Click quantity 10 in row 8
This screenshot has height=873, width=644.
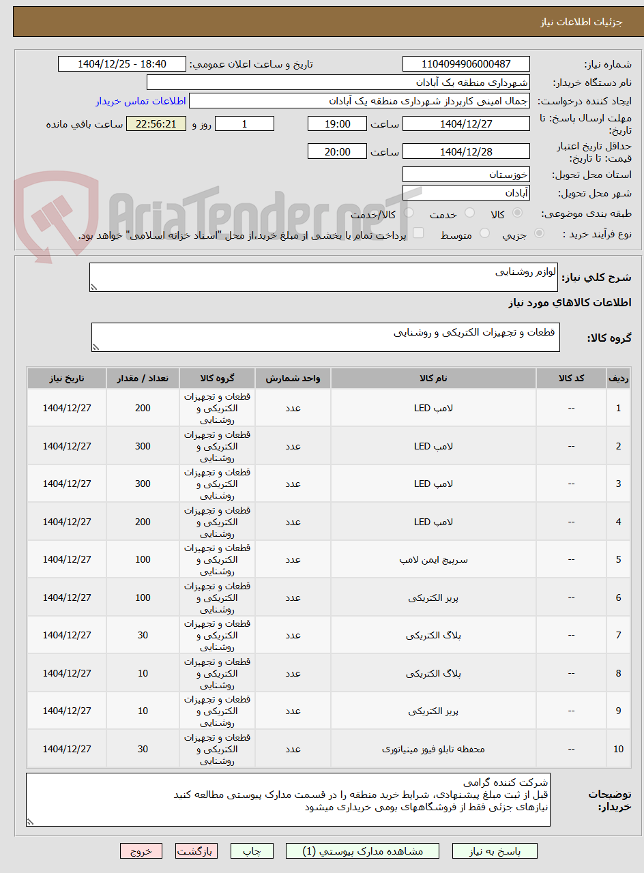[143, 673]
